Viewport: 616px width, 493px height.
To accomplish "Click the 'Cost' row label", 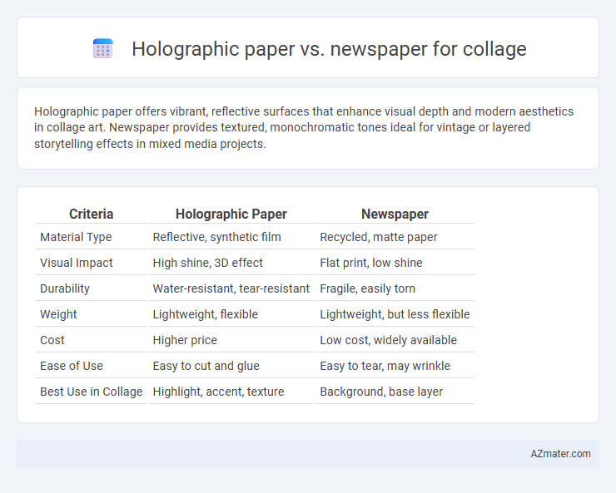I will click(52, 340).
